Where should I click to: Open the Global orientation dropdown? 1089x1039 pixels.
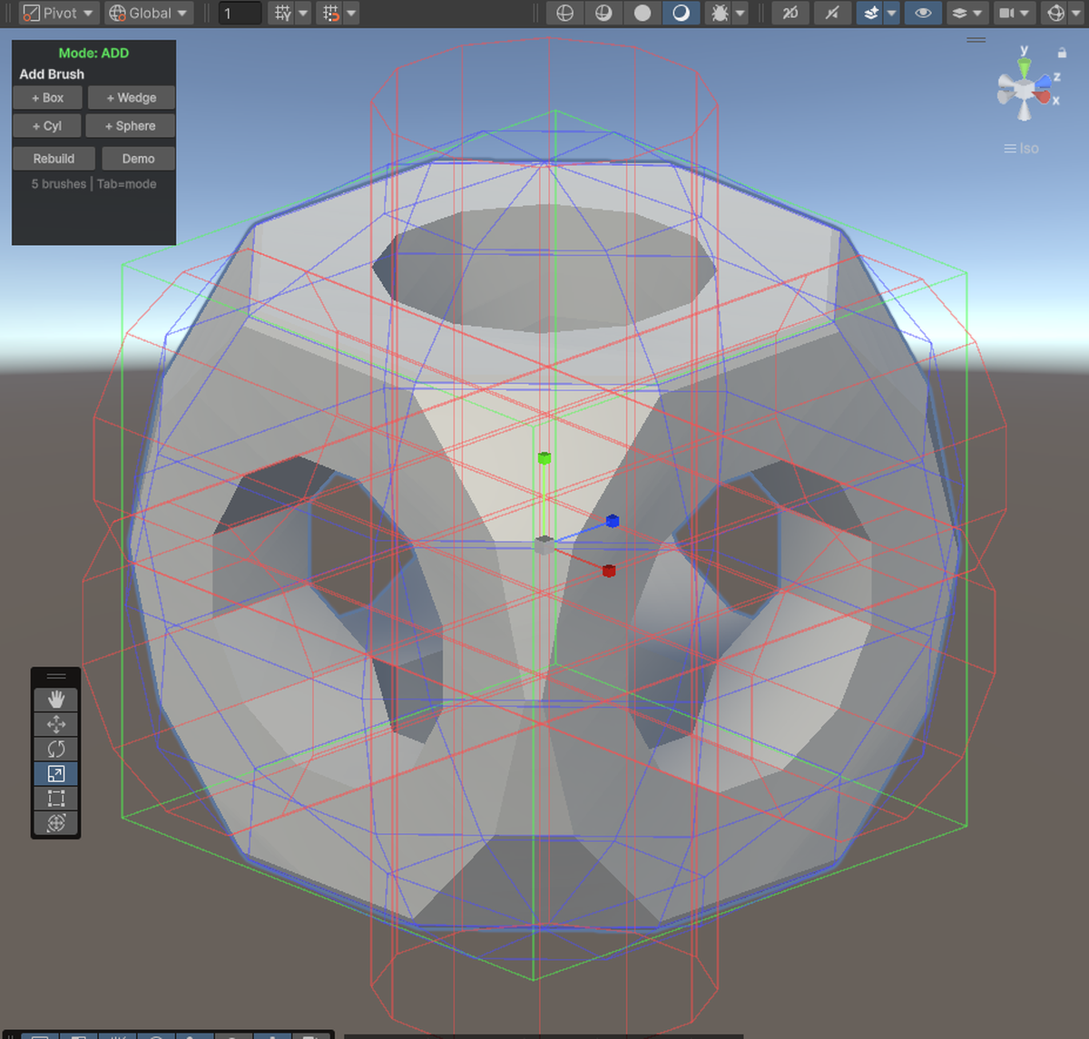pyautogui.click(x=145, y=13)
